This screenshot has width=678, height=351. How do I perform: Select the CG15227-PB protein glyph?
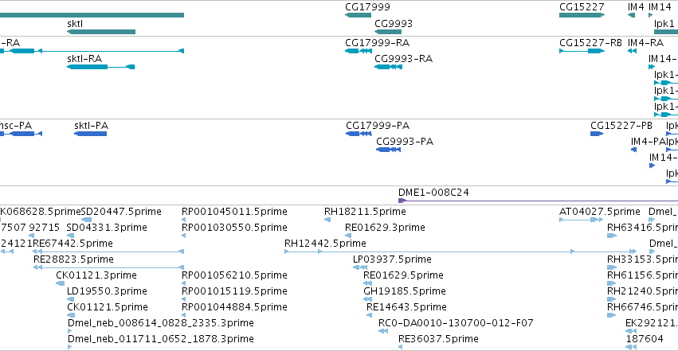pyautogui.click(x=597, y=134)
